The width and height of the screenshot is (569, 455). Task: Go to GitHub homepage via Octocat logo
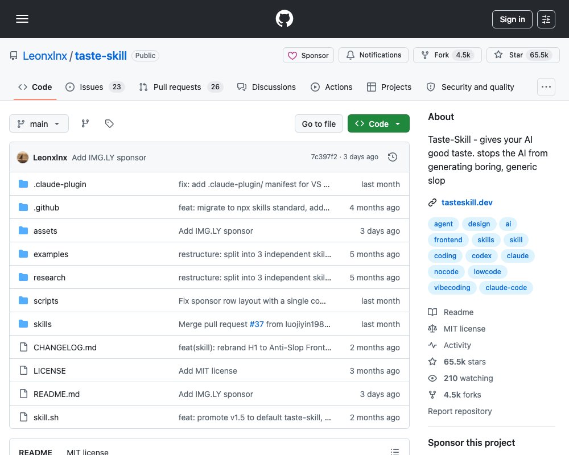coord(284,19)
